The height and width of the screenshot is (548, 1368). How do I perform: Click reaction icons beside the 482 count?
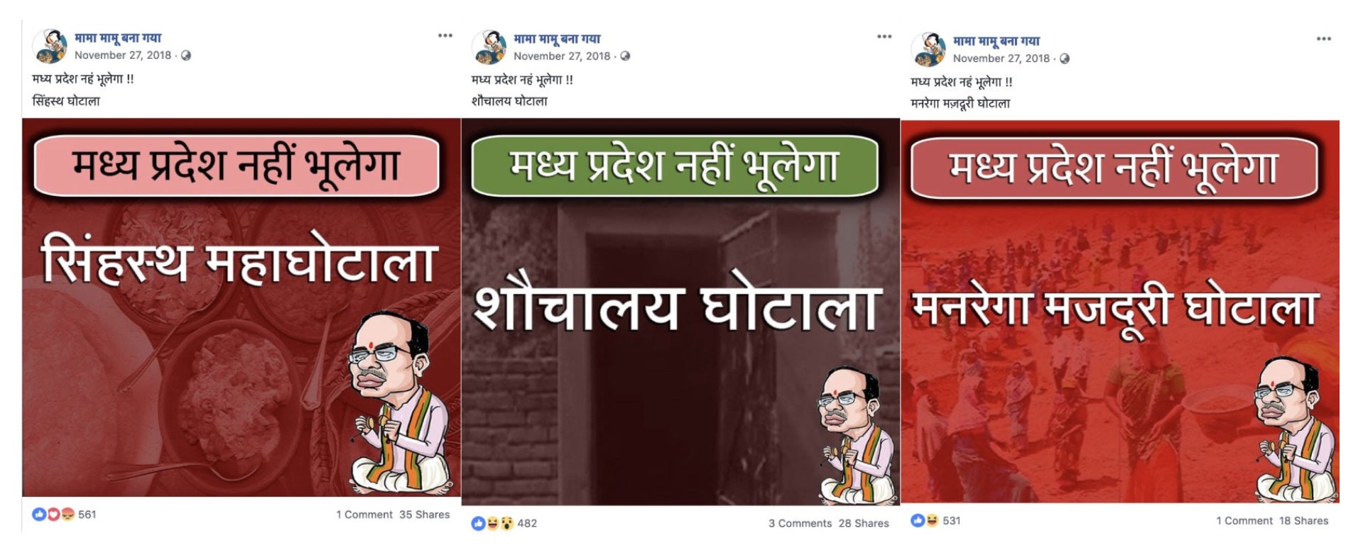(492, 523)
